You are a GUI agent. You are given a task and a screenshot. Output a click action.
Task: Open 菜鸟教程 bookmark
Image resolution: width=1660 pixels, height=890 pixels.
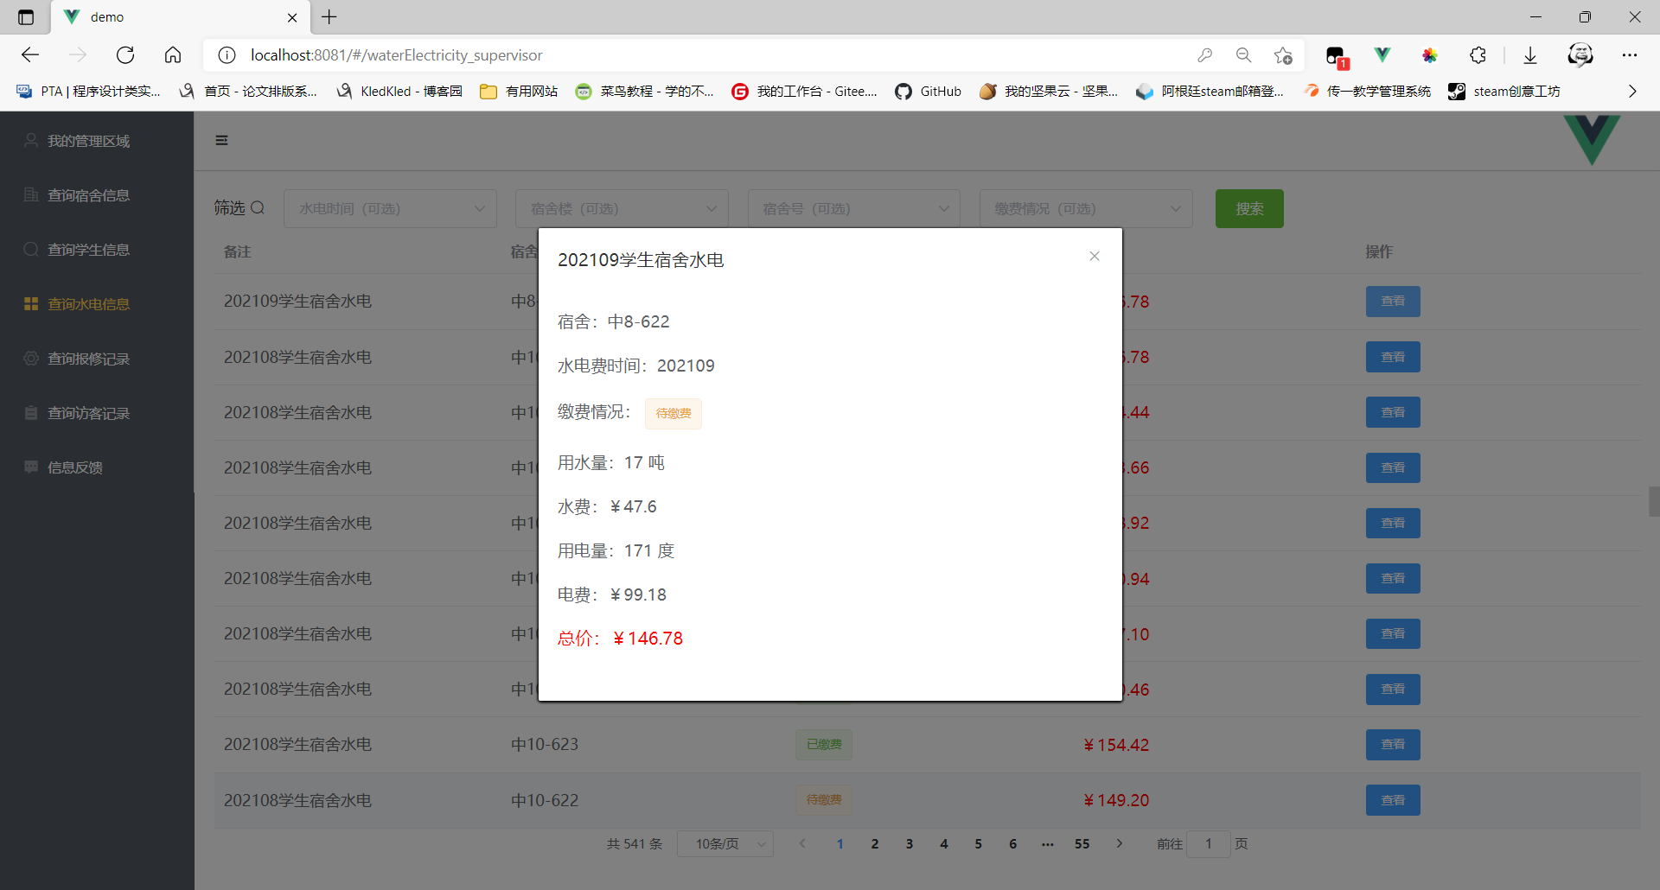coord(645,92)
